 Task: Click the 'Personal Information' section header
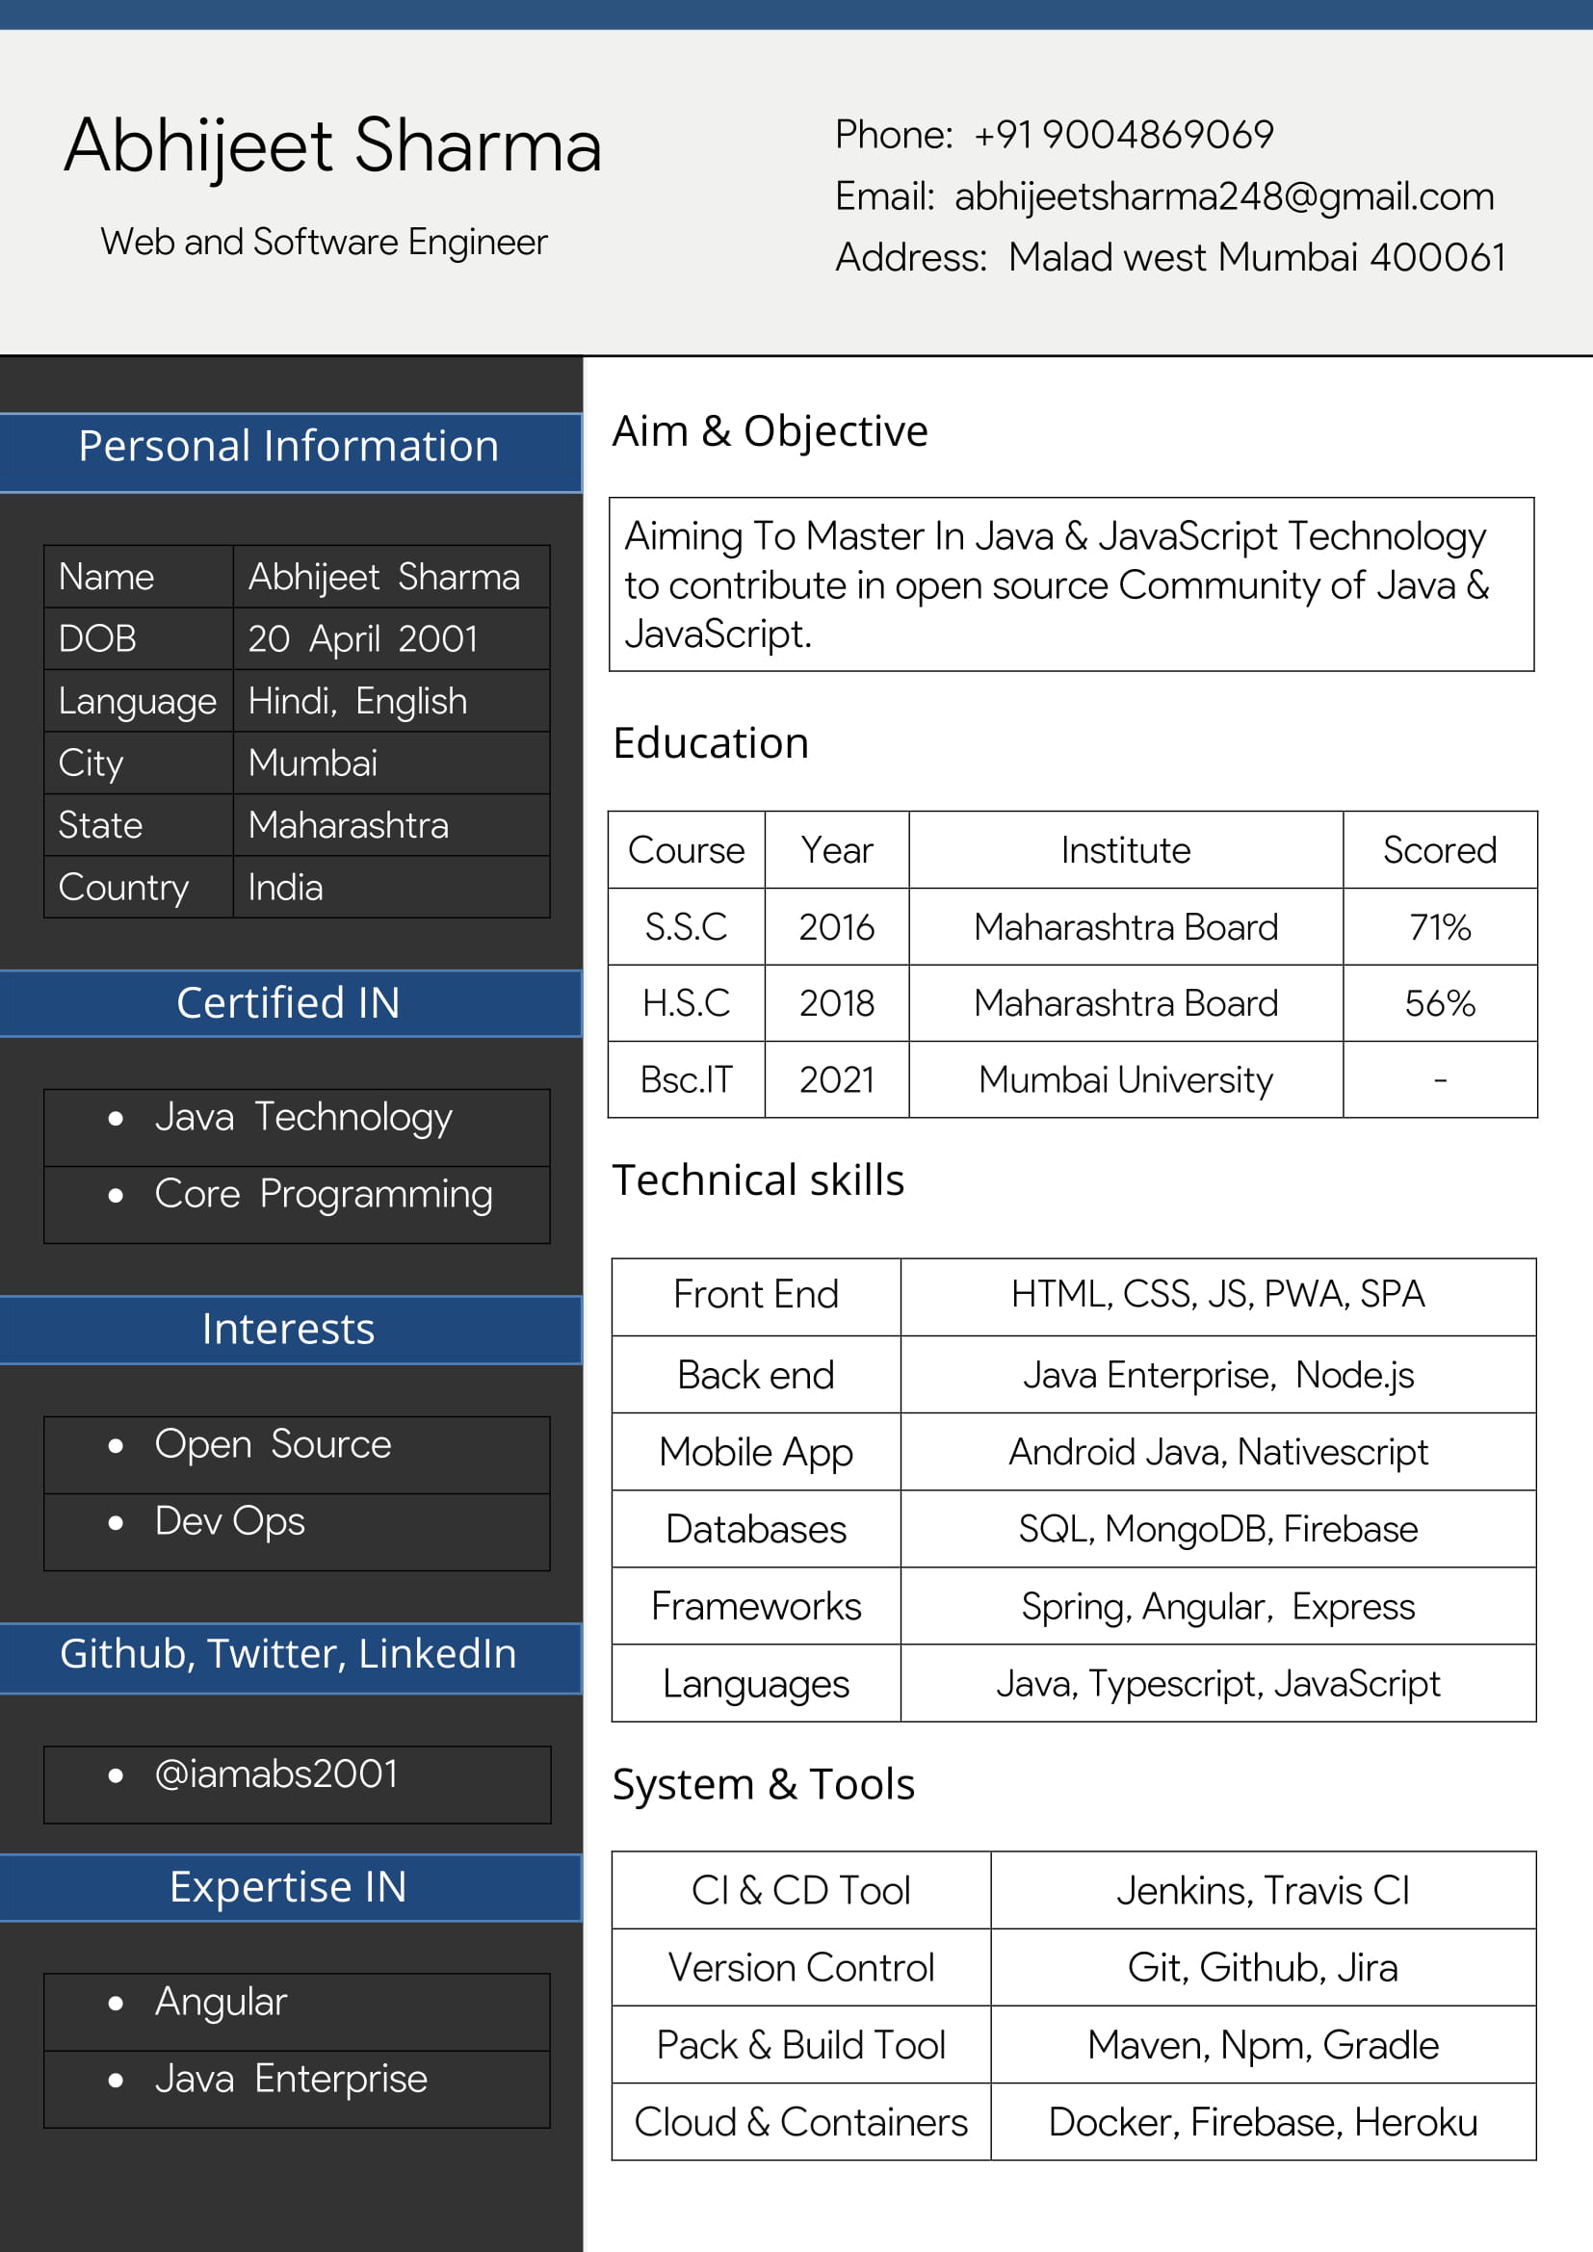289,453
